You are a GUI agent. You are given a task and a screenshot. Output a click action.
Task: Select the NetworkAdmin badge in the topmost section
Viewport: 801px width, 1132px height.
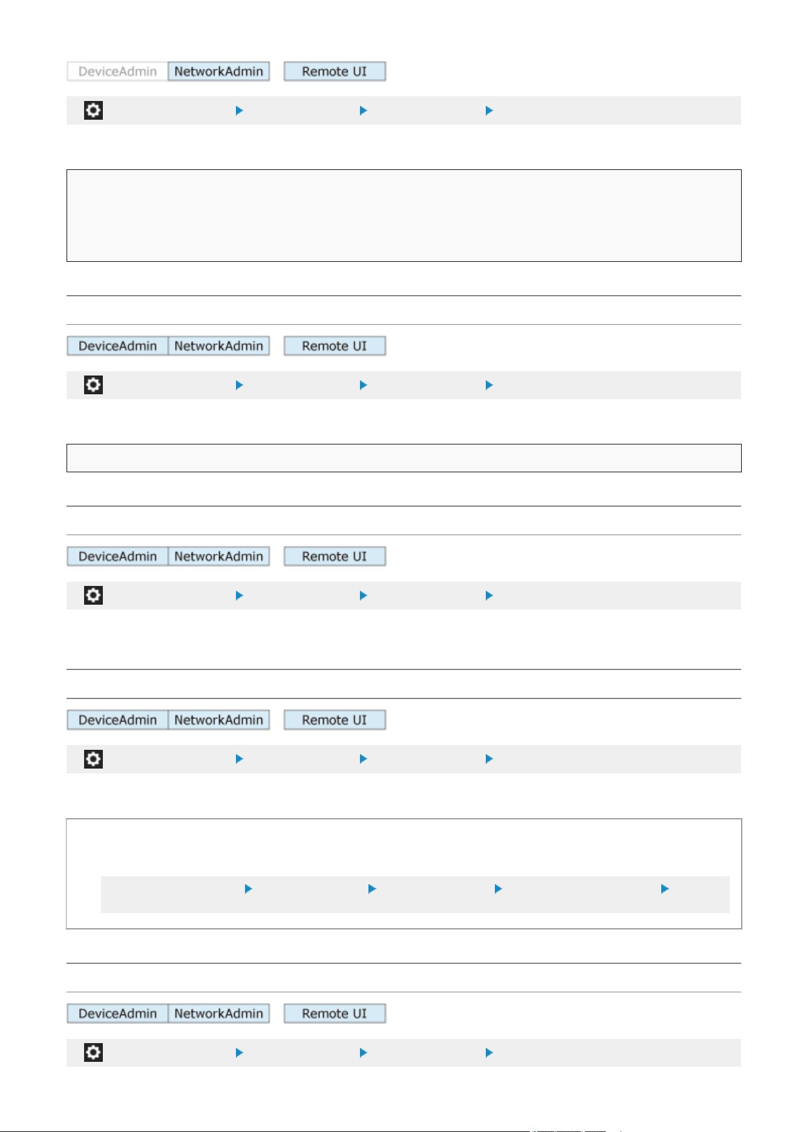(218, 71)
